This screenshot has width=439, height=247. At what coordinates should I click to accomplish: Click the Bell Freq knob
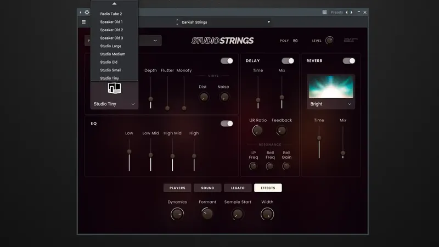270,166
